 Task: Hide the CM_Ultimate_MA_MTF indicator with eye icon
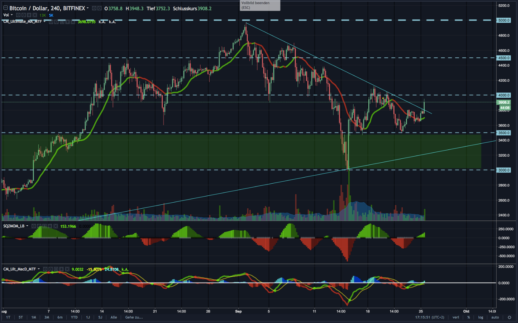(x=51, y=21)
